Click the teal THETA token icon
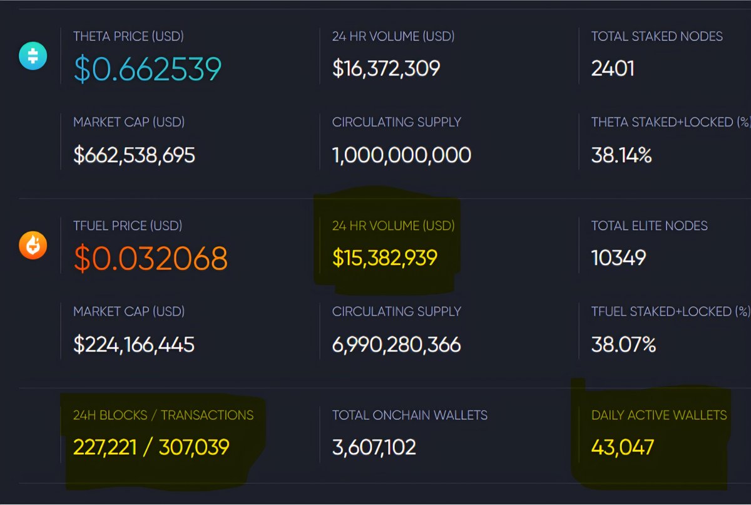Viewport: 751px width, 505px height. click(33, 56)
